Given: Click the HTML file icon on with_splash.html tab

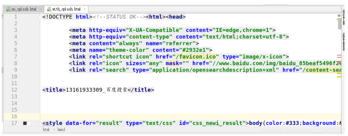Looking at the screenshot, I should pyautogui.click(x=49, y=9).
